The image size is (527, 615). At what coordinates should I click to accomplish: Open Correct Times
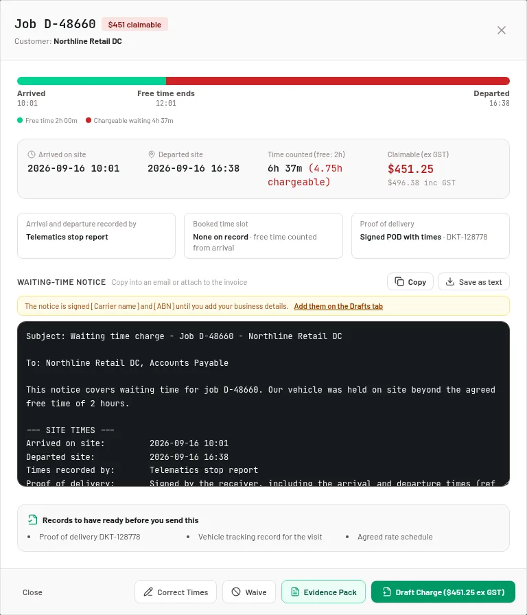pos(176,592)
